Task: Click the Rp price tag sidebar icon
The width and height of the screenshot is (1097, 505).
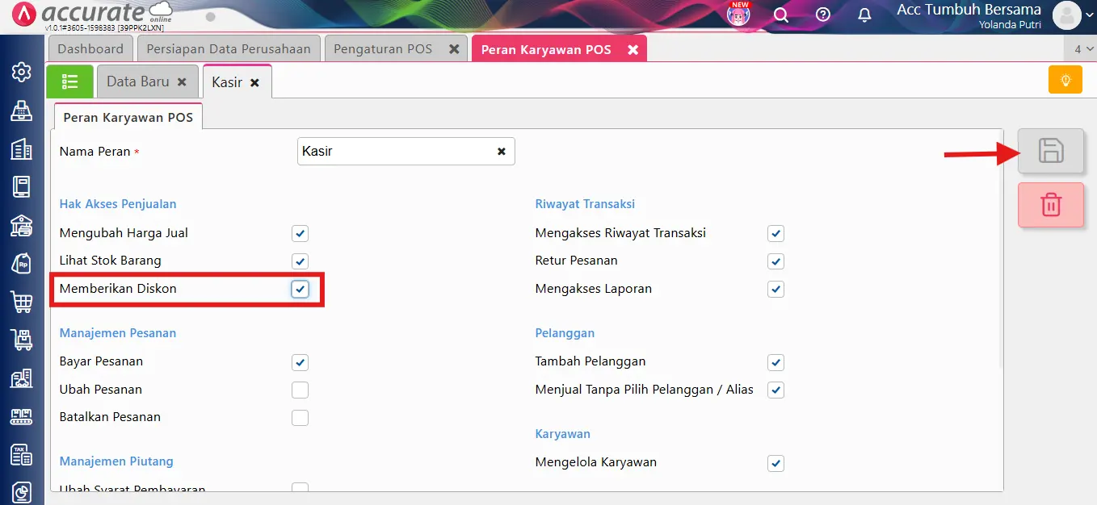Action: tap(22, 261)
